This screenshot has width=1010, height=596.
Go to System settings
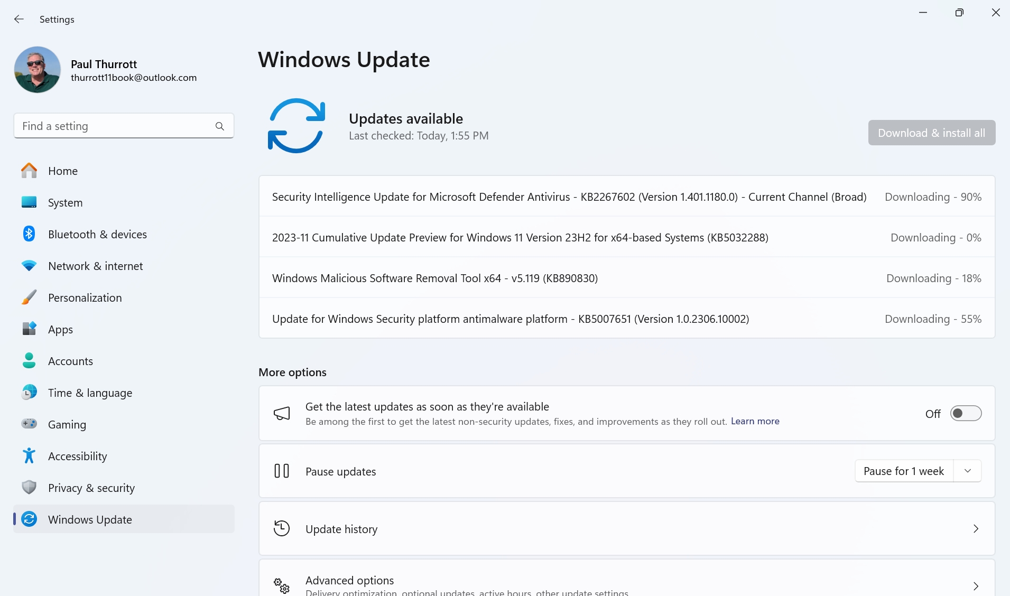tap(124, 202)
